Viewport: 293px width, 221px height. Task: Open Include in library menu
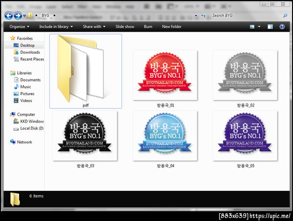(x=56, y=26)
